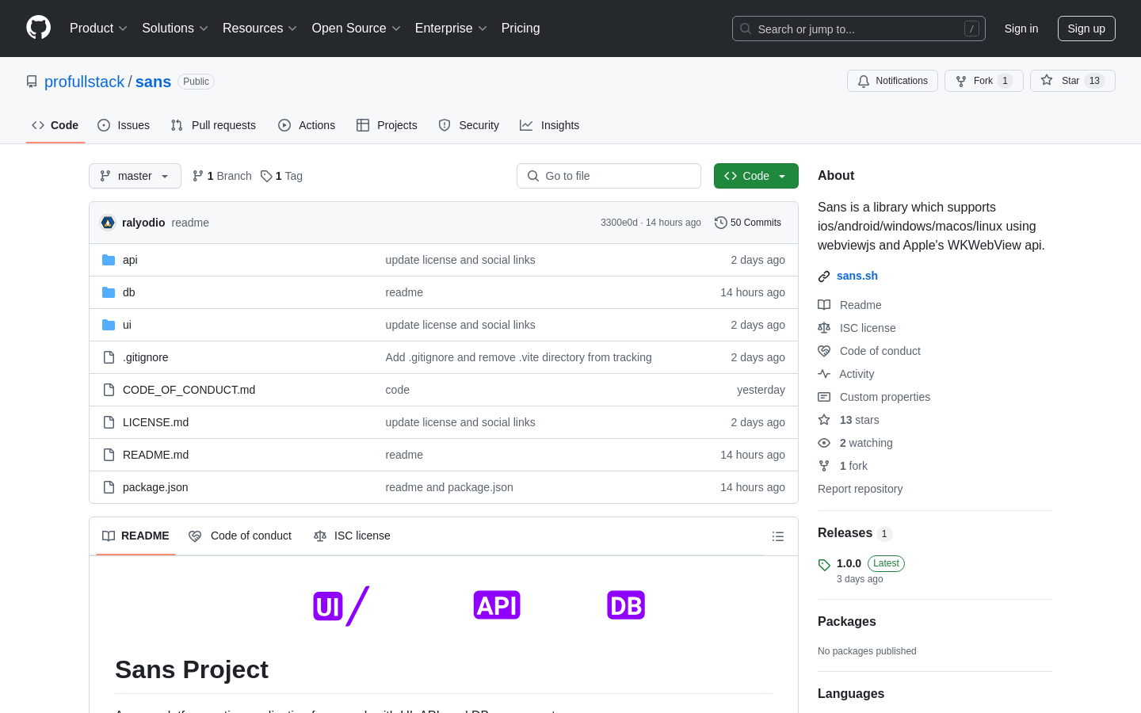Open the README outline list icon

(777, 536)
